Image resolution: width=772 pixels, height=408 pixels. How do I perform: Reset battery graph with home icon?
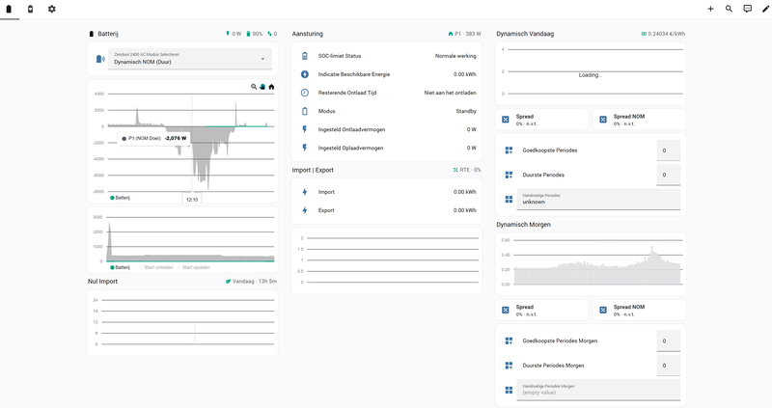pyautogui.click(x=271, y=87)
